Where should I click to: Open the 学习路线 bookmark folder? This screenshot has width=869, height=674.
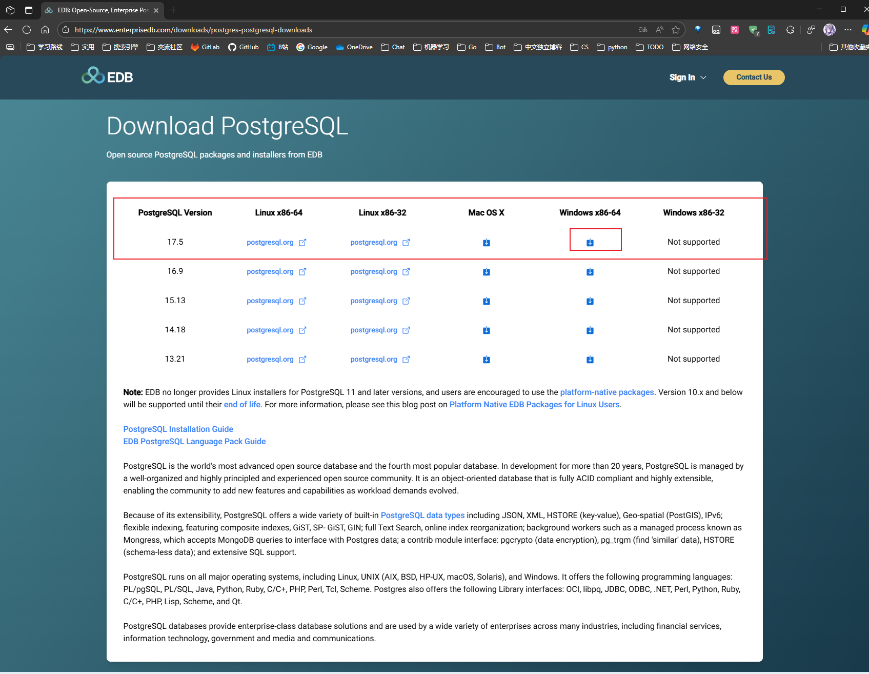[45, 47]
